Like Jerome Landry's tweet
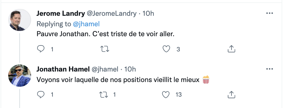Viewport: 284px width, 108px height. coord(166,49)
